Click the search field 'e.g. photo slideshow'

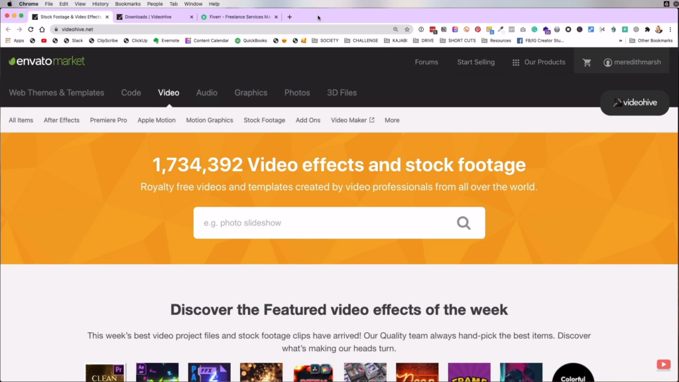coord(325,223)
